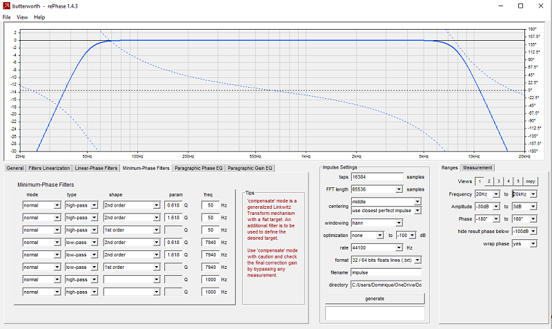Click the generate button

(x=375, y=299)
